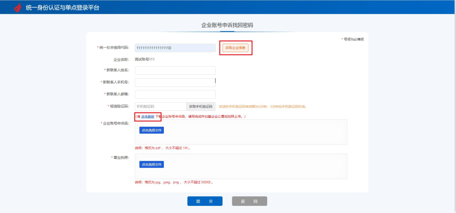Click the jpg、jpeg、png format note
Image resolution: width=456 pixels, height=213 pixels.
click(x=174, y=183)
